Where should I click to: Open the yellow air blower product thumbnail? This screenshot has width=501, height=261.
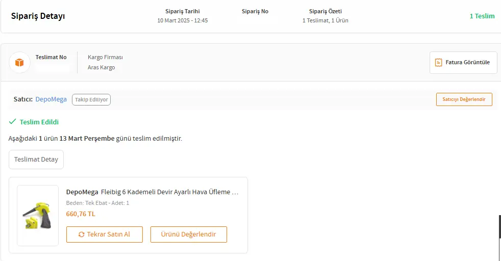pos(38,216)
